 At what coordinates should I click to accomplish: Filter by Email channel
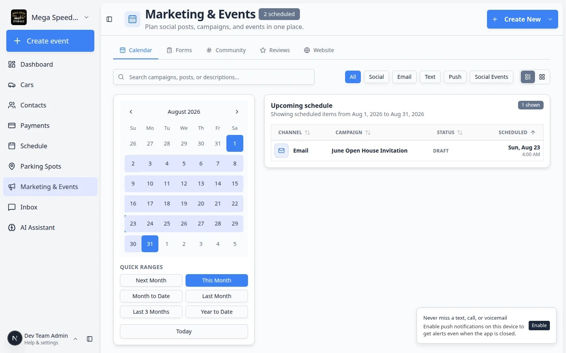(x=404, y=77)
